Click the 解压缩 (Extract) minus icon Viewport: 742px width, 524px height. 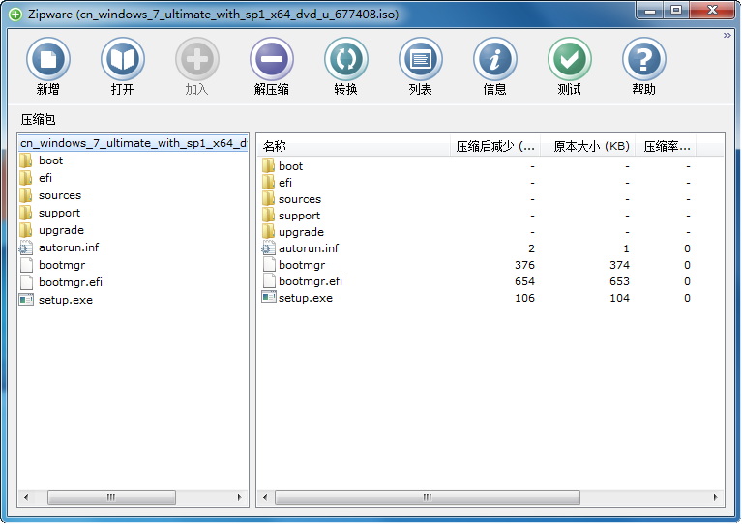pyautogui.click(x=272, y=60)
